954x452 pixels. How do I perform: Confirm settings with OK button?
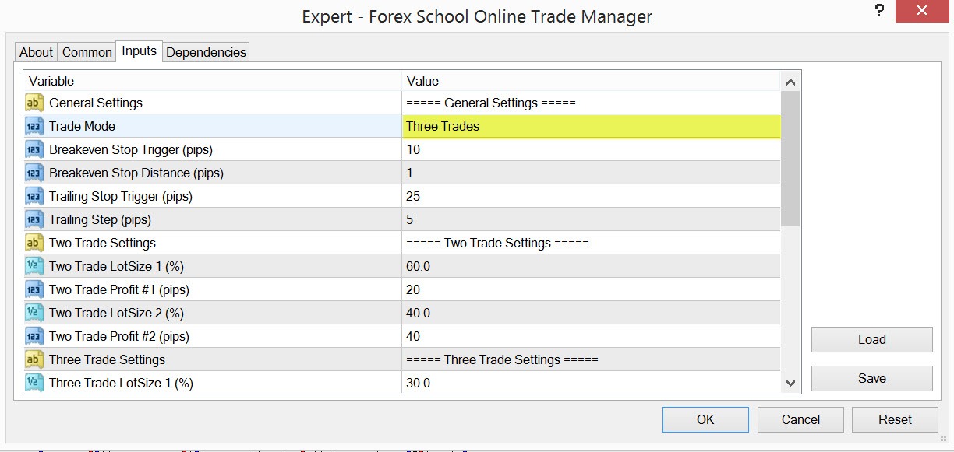click(705, 419)
